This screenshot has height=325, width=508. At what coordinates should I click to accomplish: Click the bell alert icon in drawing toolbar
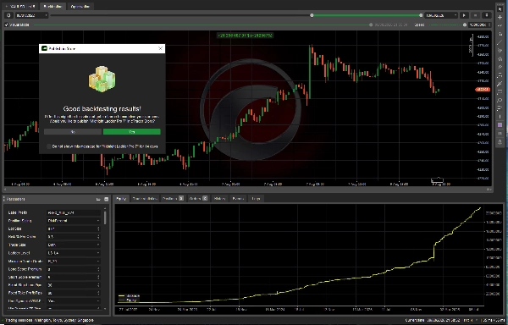pos(500,142)
